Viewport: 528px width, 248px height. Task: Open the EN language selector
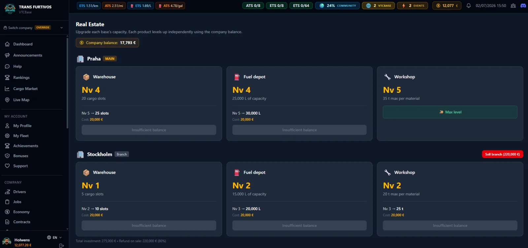(54, 237)
